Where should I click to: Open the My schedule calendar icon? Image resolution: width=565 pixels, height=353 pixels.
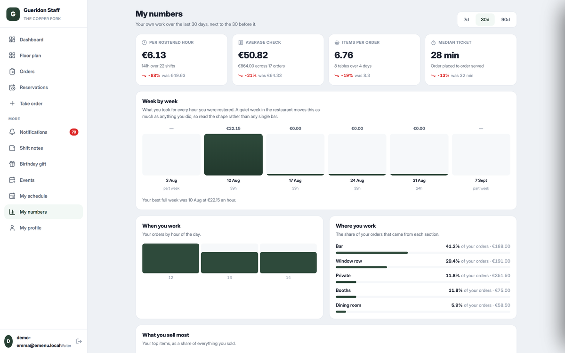coord(12,196)
